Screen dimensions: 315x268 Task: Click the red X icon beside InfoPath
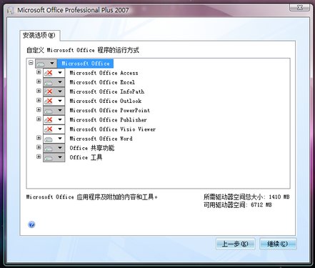(x=49, y=91)
